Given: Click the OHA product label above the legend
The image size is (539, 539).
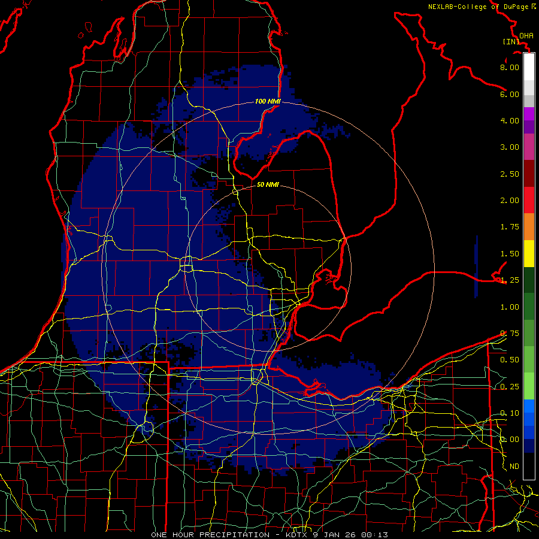Looking at the screenshot, I should (x=526, y=36).
